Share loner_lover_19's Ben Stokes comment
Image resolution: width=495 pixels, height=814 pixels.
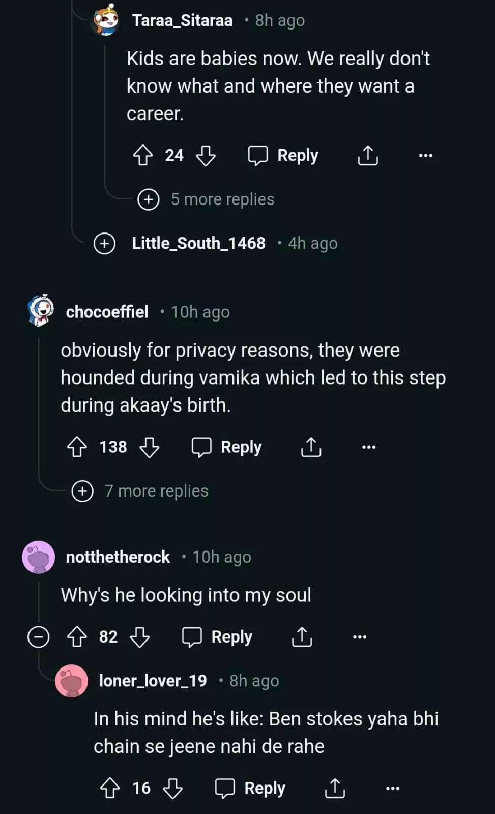(335, 789)
